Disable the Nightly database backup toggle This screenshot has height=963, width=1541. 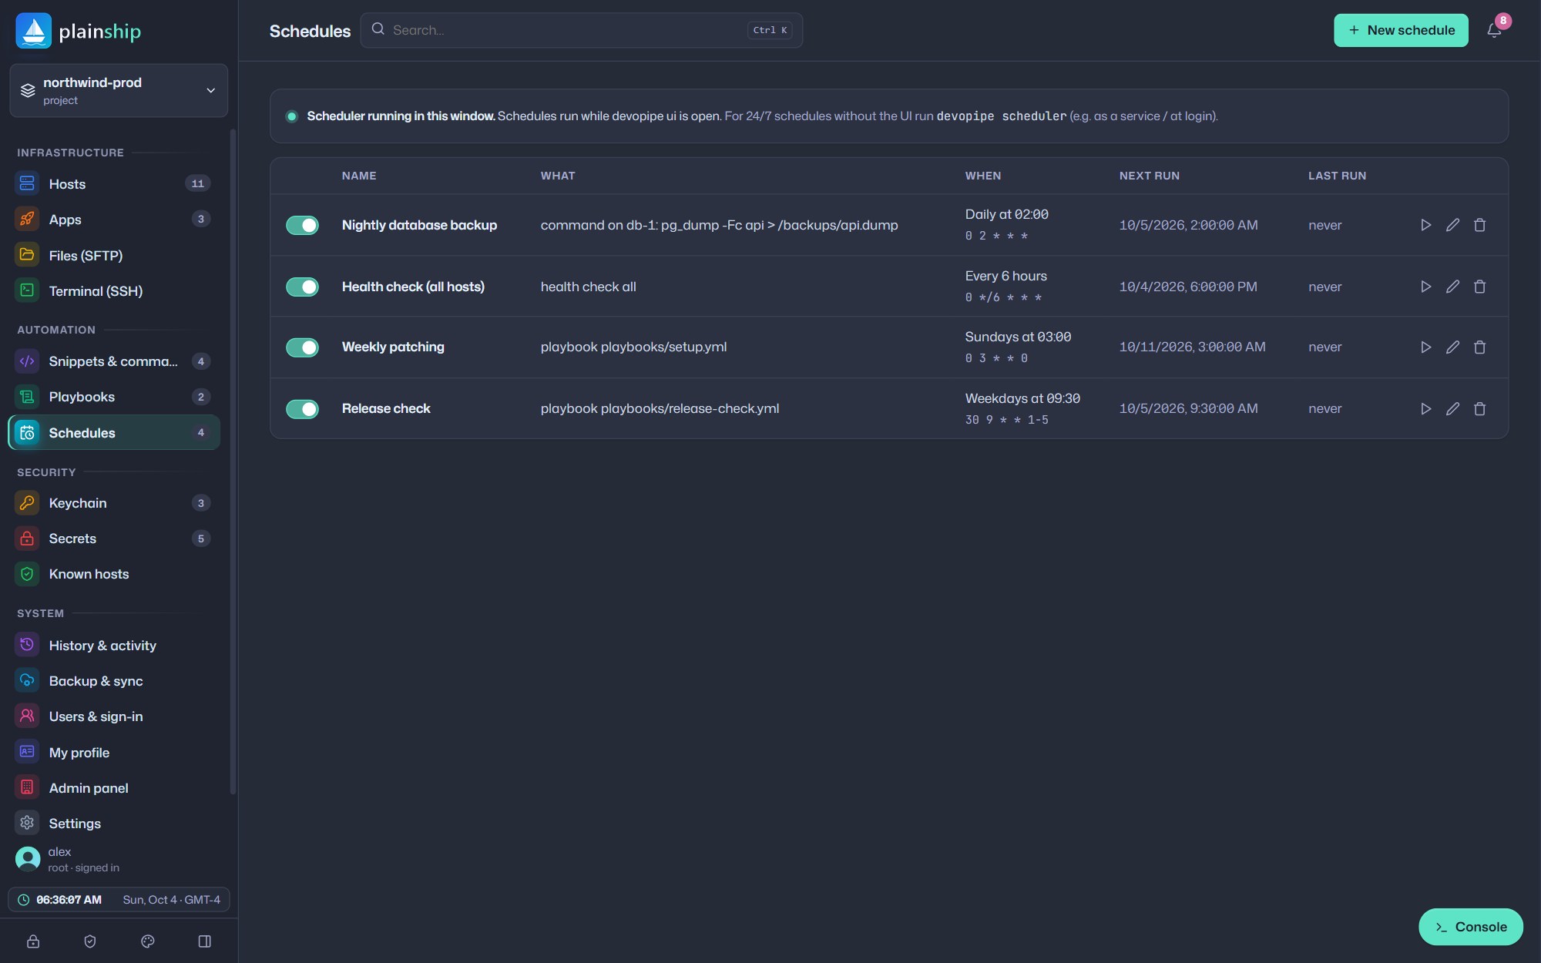tap(302, 225)
